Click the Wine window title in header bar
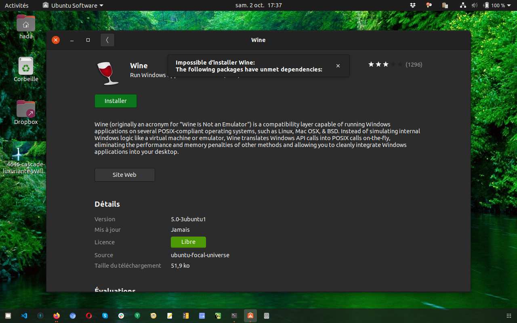The width and height of the screenshot is (517, 323). coord(258,40)
